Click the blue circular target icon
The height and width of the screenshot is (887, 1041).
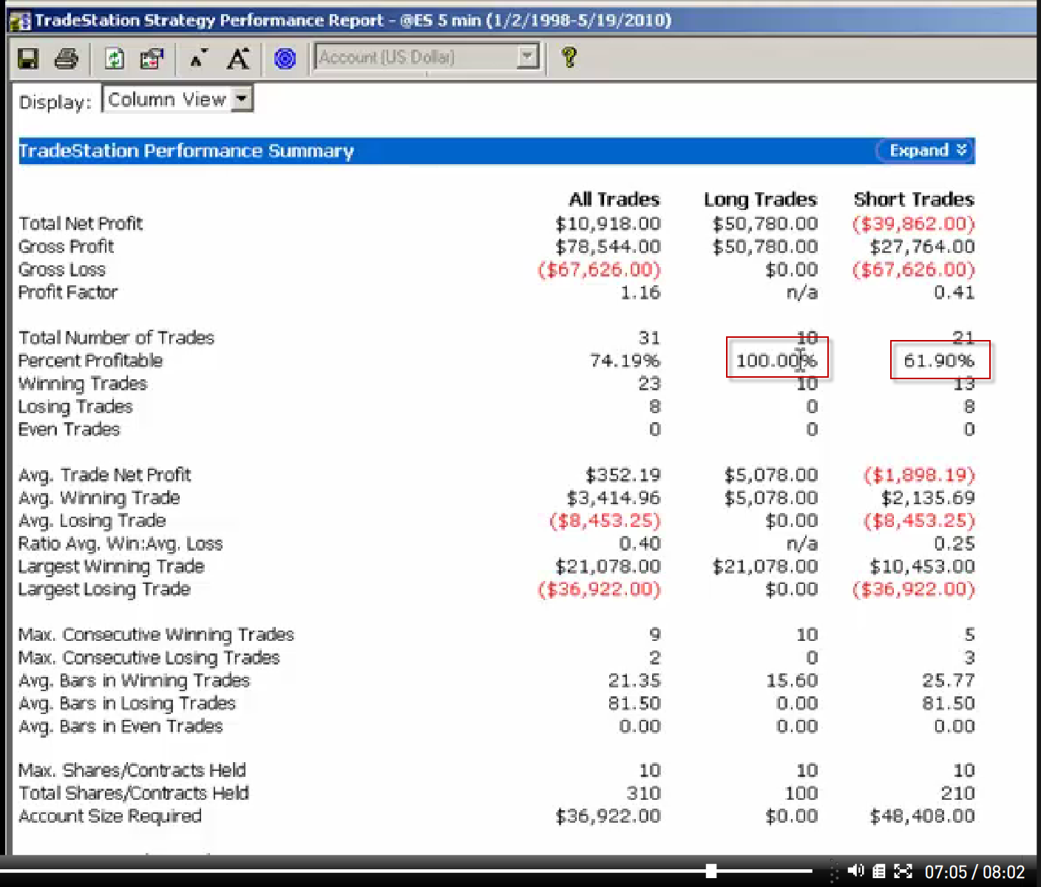coord(285,58)
